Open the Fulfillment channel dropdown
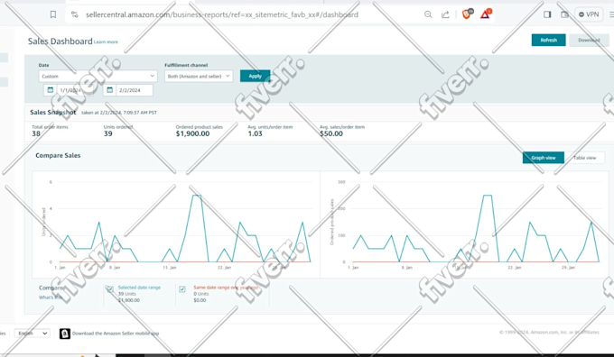Screen dimensions: 614x357 coord(199,76)
